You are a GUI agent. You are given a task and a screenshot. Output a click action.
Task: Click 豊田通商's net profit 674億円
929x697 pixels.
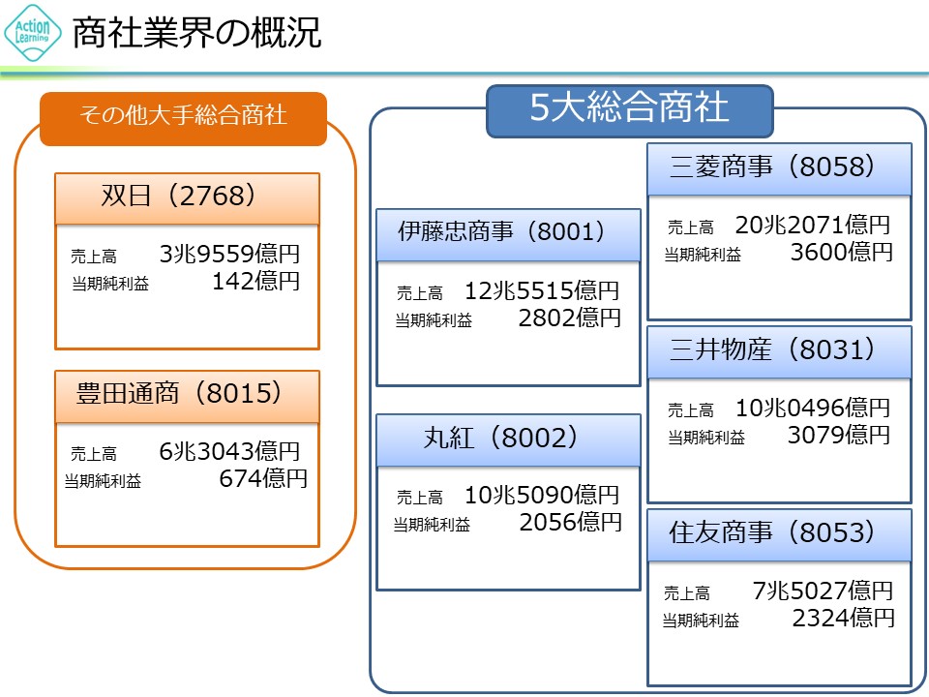262,477
